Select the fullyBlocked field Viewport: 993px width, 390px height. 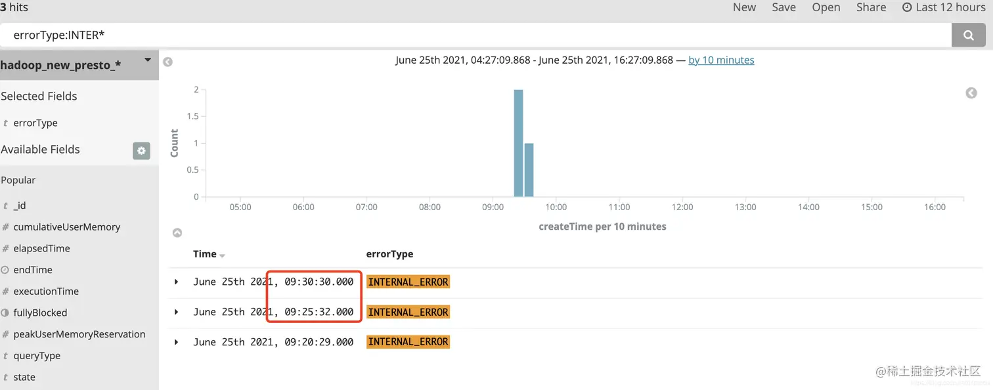pyautogui.click(x=40, y=313)
